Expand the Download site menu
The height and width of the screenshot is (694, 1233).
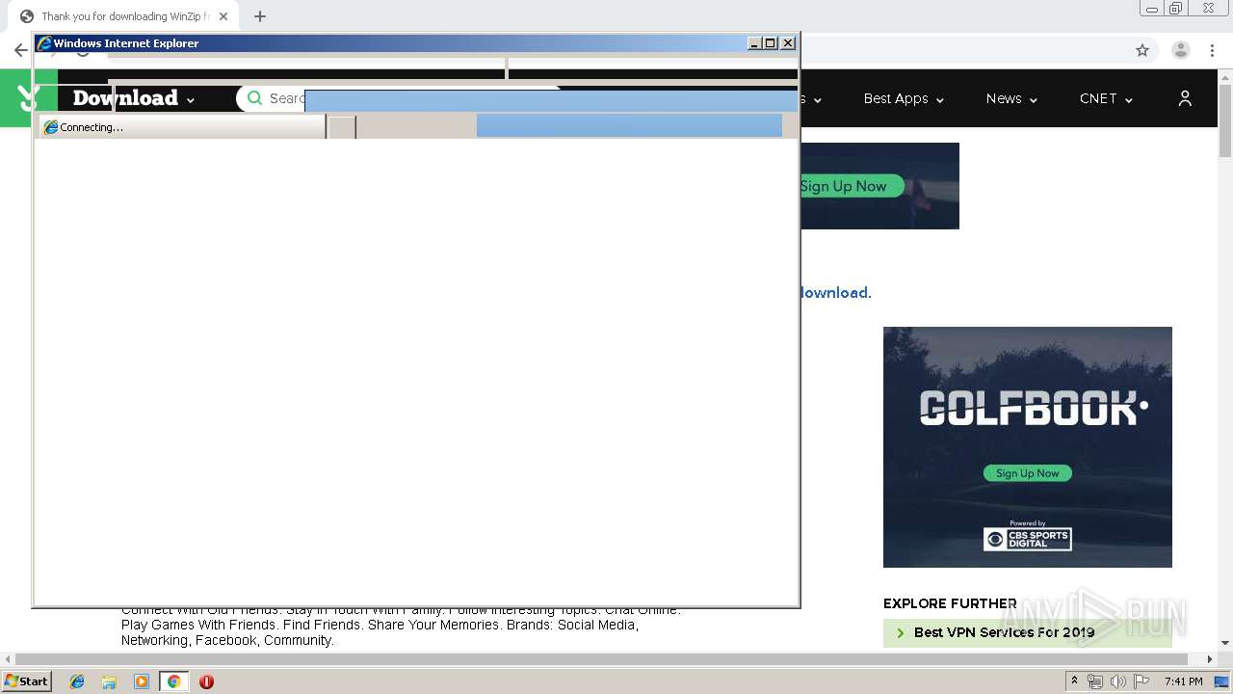tap(134, 98)
